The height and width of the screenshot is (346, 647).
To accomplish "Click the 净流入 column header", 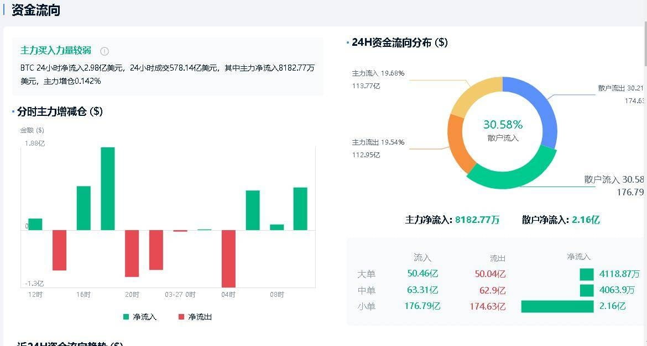I will (579, 257).
